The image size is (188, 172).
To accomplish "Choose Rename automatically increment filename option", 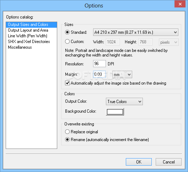I will pos(67,140).
